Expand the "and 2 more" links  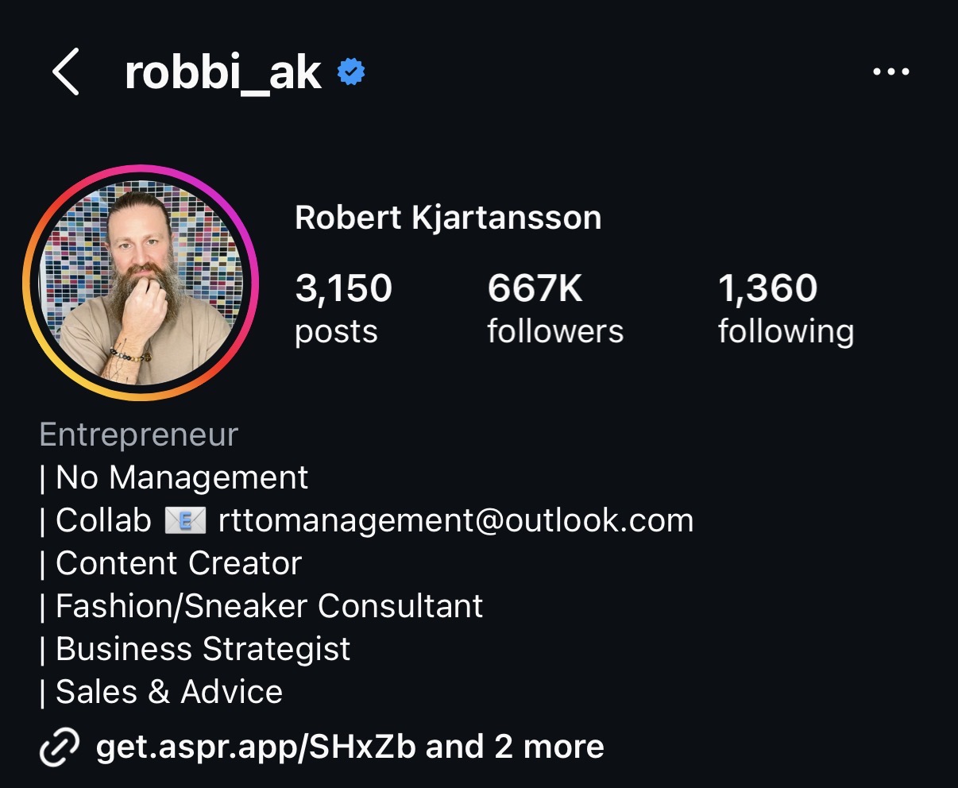click(x=515, y=747)
